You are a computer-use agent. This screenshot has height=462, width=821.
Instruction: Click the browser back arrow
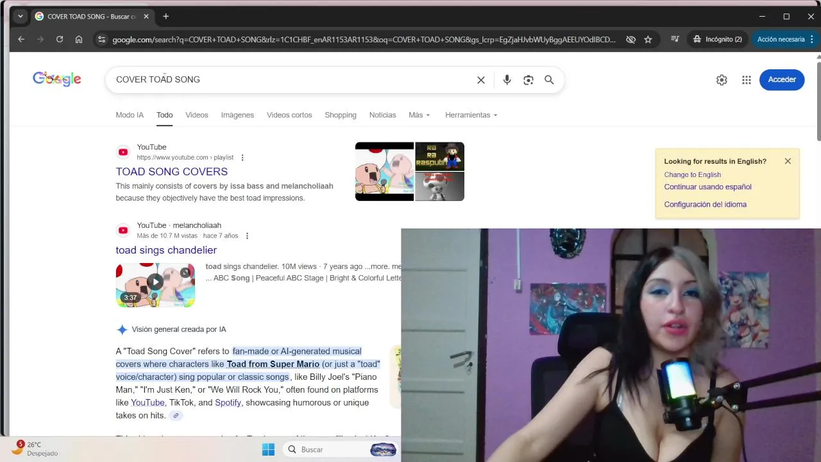click(21, 39)
